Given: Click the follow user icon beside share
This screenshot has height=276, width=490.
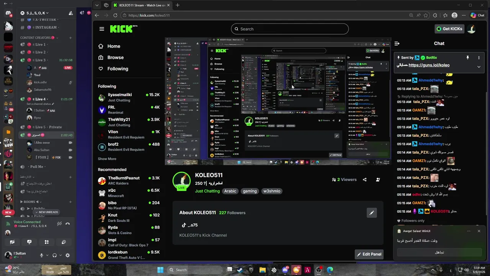Looking at the screenshot, I should (378, 179).
